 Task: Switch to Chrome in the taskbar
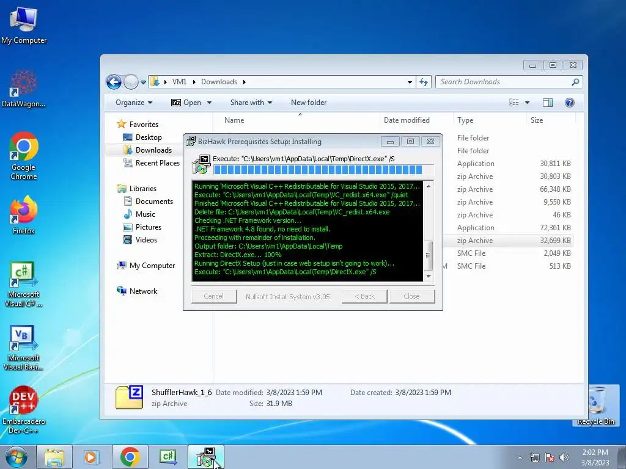pyautogui.click(x=130, y=457)
